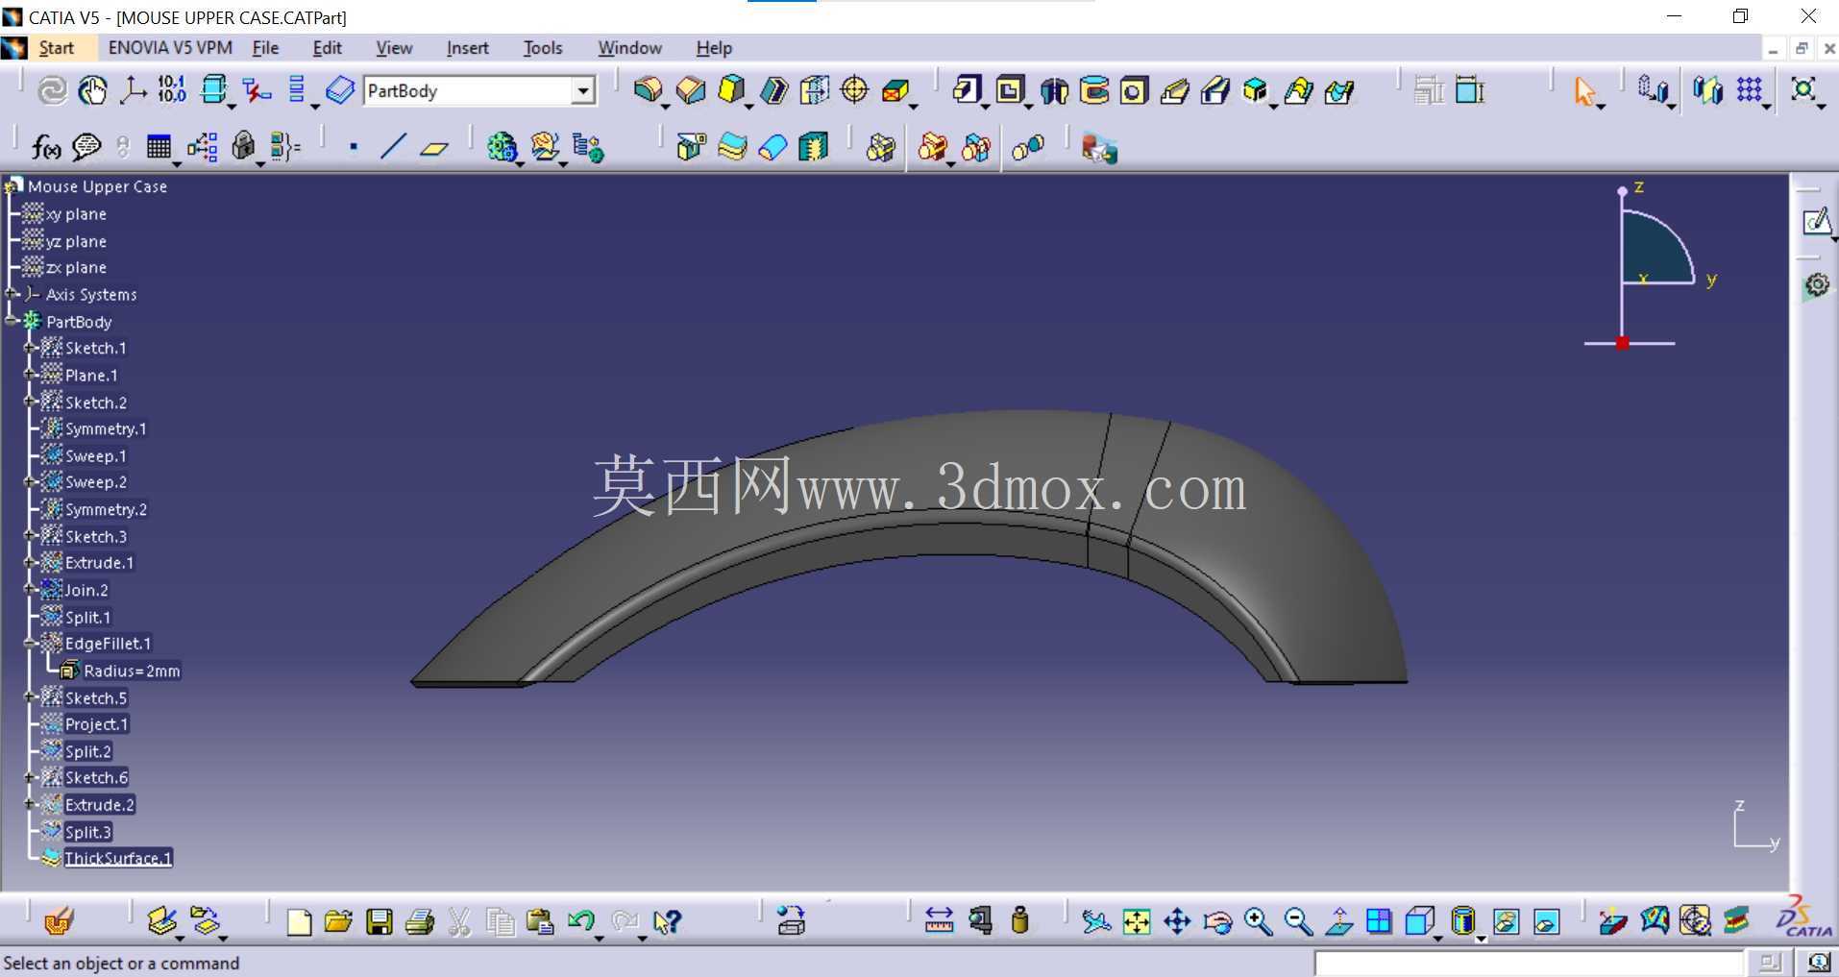Expand the Extrude.2 tree node

(30, 804)
